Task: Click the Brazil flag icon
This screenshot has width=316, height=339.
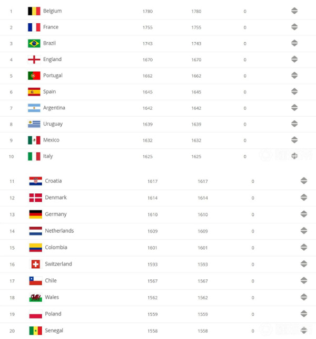Action: (x=34, y=43)
